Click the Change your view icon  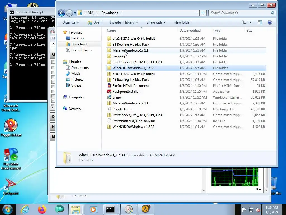244,22
